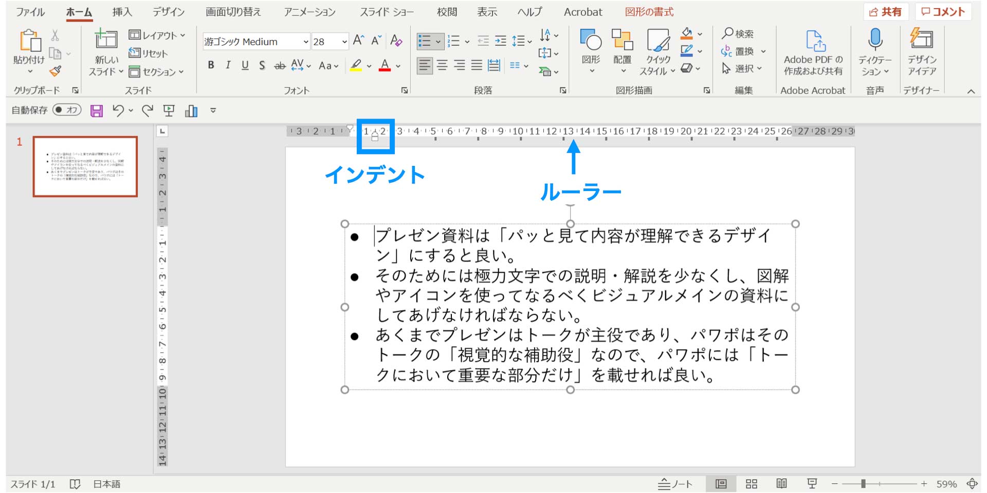Expand the bullet list style dropdown arrow
The height and width of the screenshot is (493, 987).
pyautogui.click(x=437, y=41)
